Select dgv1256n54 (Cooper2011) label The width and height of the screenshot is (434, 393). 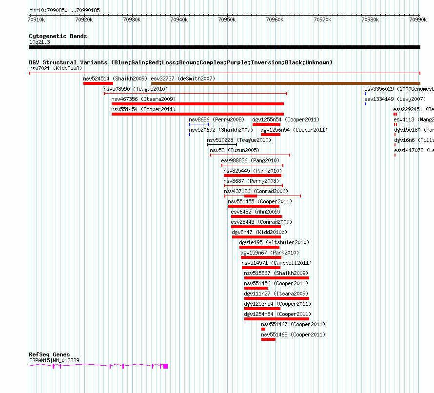click(x=294, y=130)
